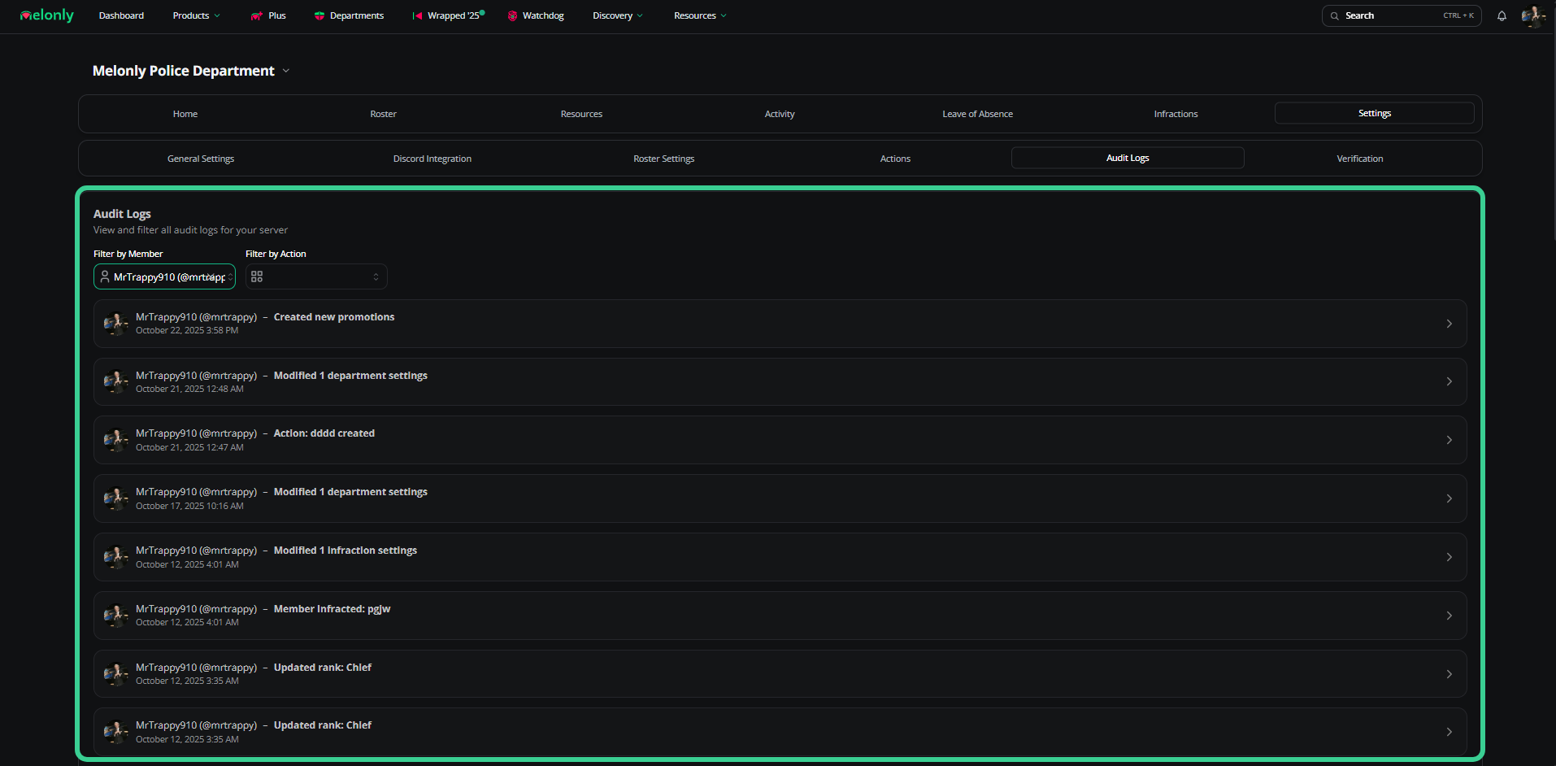Open Watchdog from the top navigation
The width and height of the screenshot is (1556, 766).
tap(536, 15)
